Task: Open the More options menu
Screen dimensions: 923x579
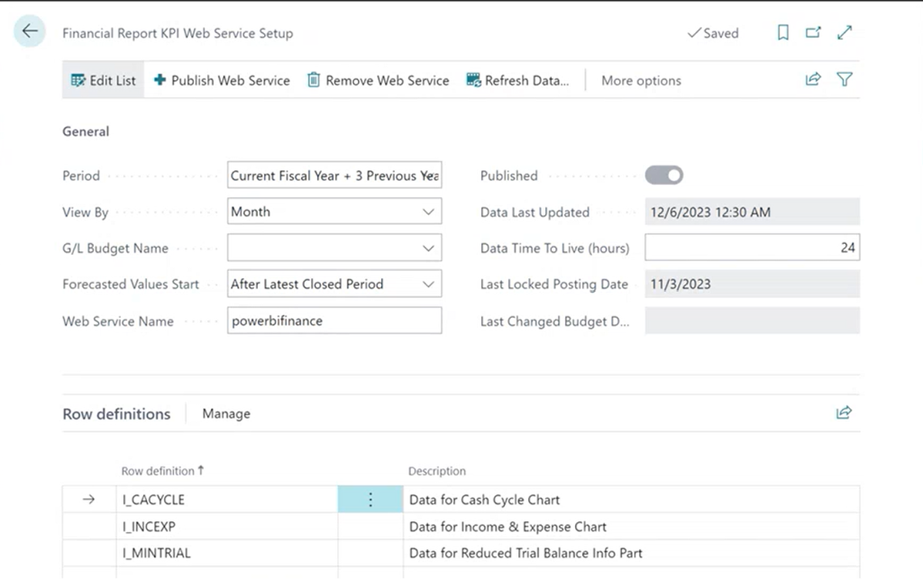Action: 641,80
